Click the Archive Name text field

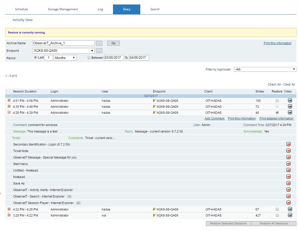tap(63, 43)
